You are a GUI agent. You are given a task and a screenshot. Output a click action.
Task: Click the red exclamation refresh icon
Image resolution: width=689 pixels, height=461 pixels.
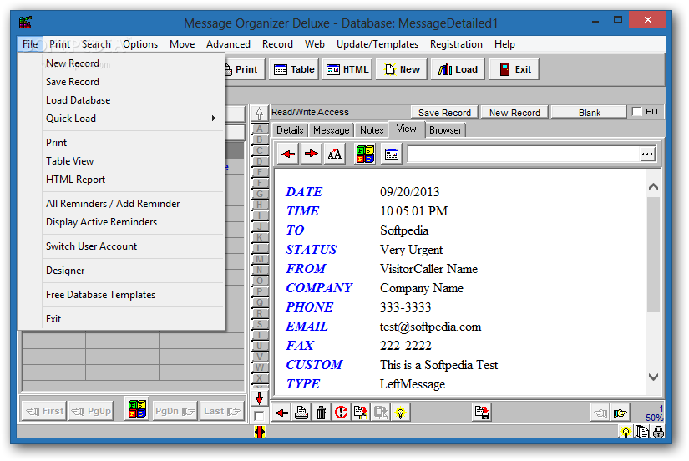tap(341, 413)
